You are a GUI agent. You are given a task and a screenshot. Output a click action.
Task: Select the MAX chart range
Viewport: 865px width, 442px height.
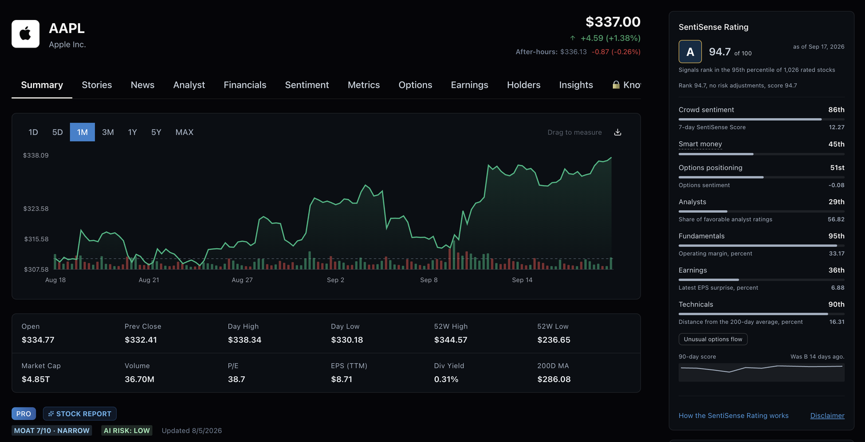pyautogui.click(x=184, y=132)
